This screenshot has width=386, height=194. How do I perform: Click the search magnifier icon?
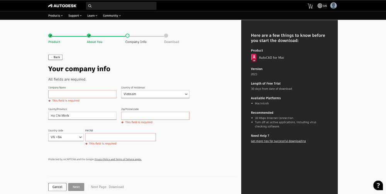click(90, 6)
